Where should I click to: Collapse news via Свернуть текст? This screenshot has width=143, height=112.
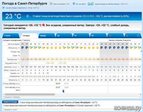pos(10,110)
